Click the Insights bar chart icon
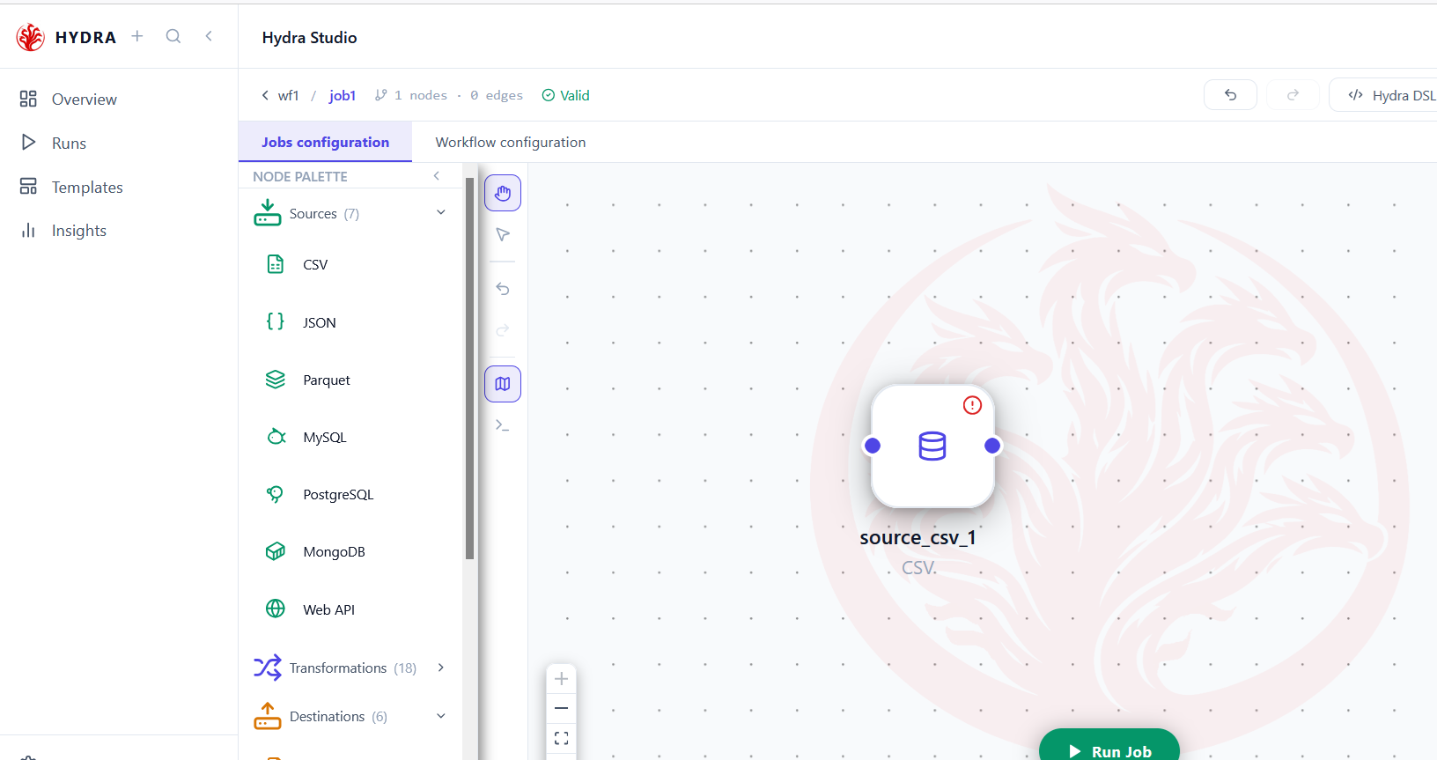1437x760 pixels. pyautogui.click(x=28, y=231)
